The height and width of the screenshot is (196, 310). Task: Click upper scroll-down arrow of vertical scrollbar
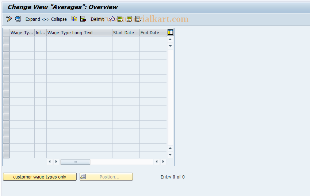click(170, 46)
